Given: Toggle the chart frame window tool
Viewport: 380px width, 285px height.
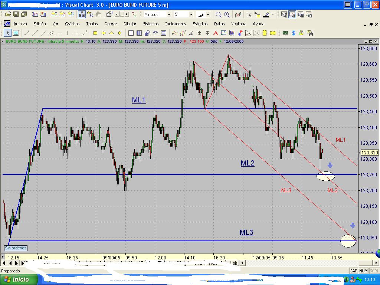Looking at the screenshot, I should [16, 33].
